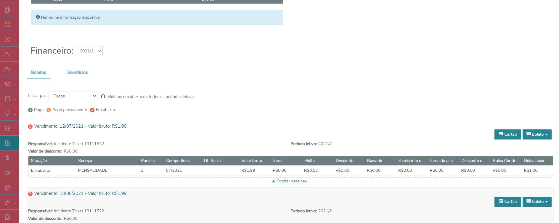Screen dimensions: 559x223
Task: Switch to the Boletos tab
Action: [38, 72]
